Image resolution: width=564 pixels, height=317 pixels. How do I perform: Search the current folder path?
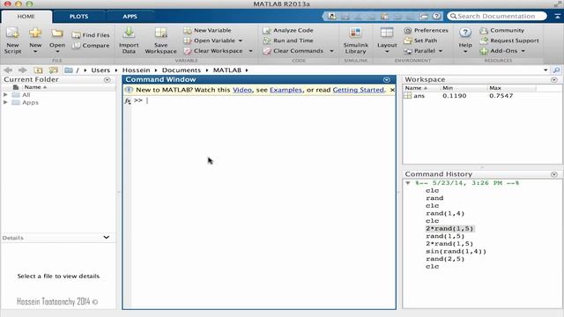[556, 70]
